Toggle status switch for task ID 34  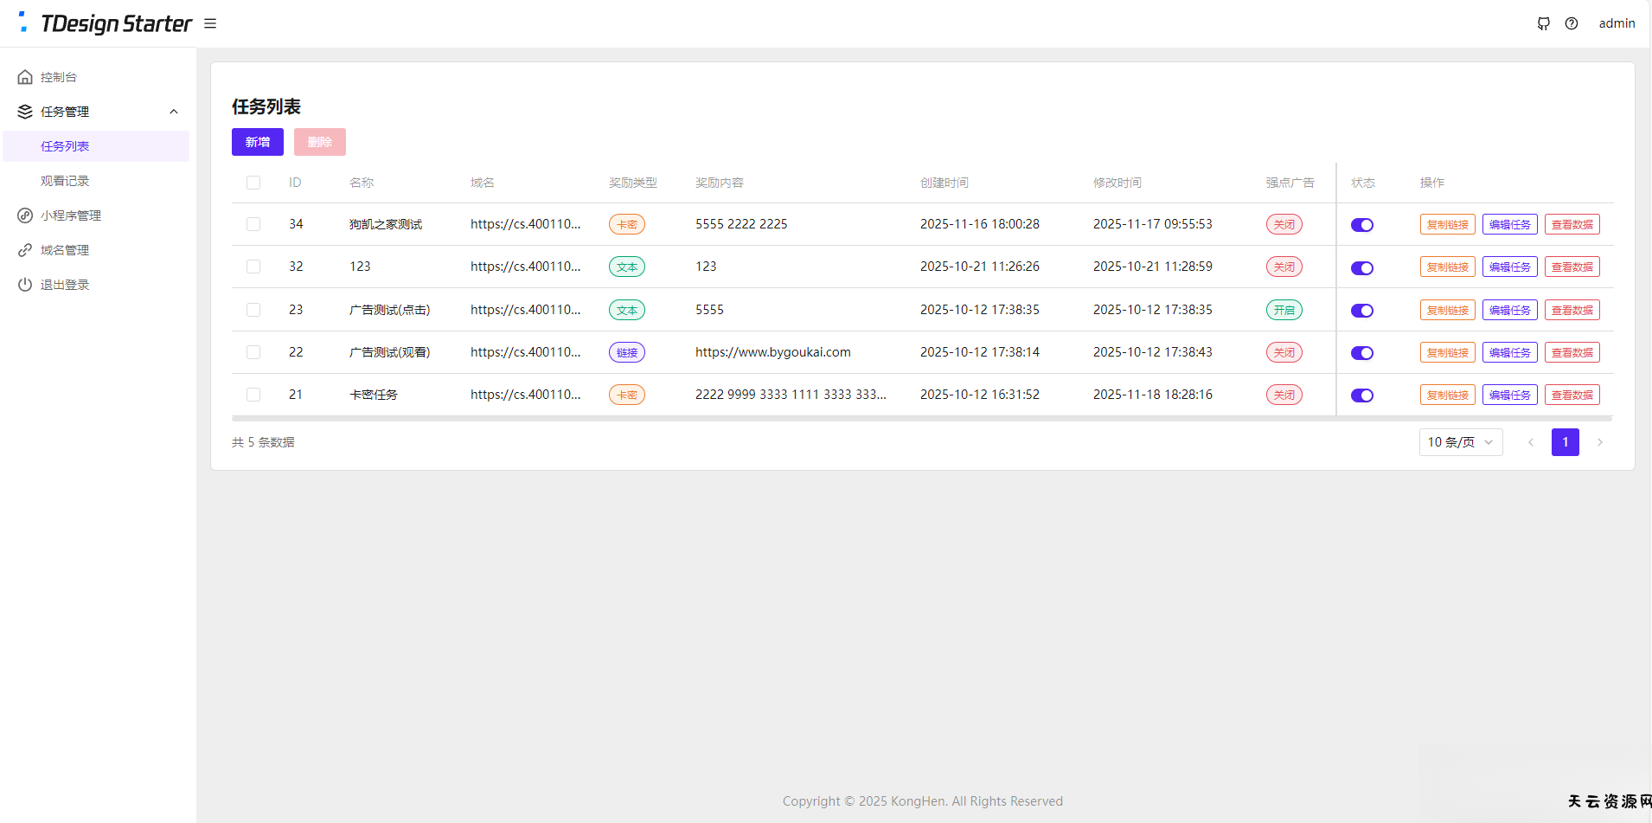1362,225
